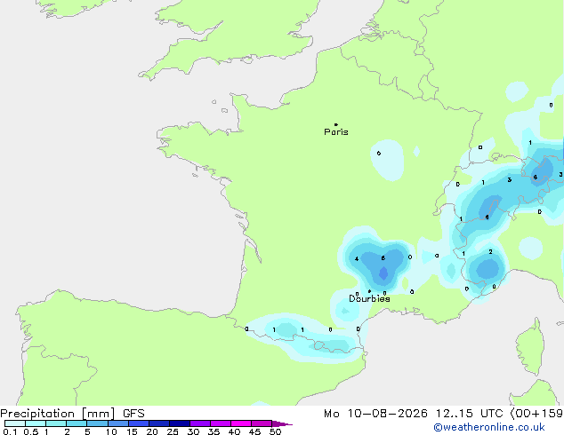Image resolution: width=564 pixels, height=435 pixels.
Task: Open the weatheronline.co.uk copyright link
Action: coord(489,427)
